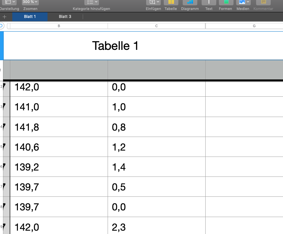Add a new sheet with plus
283x234 pixels.
[x=5, y=17]
